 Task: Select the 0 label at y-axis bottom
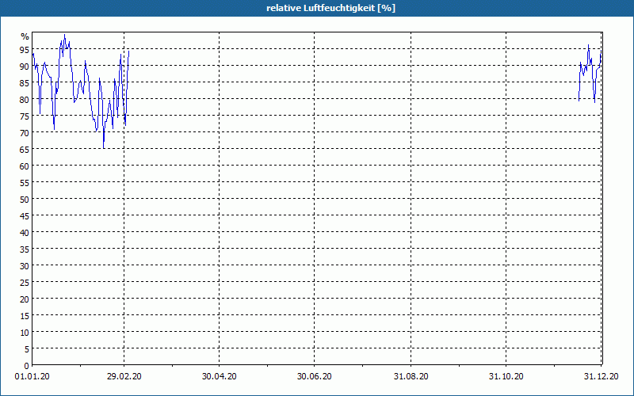26,365
